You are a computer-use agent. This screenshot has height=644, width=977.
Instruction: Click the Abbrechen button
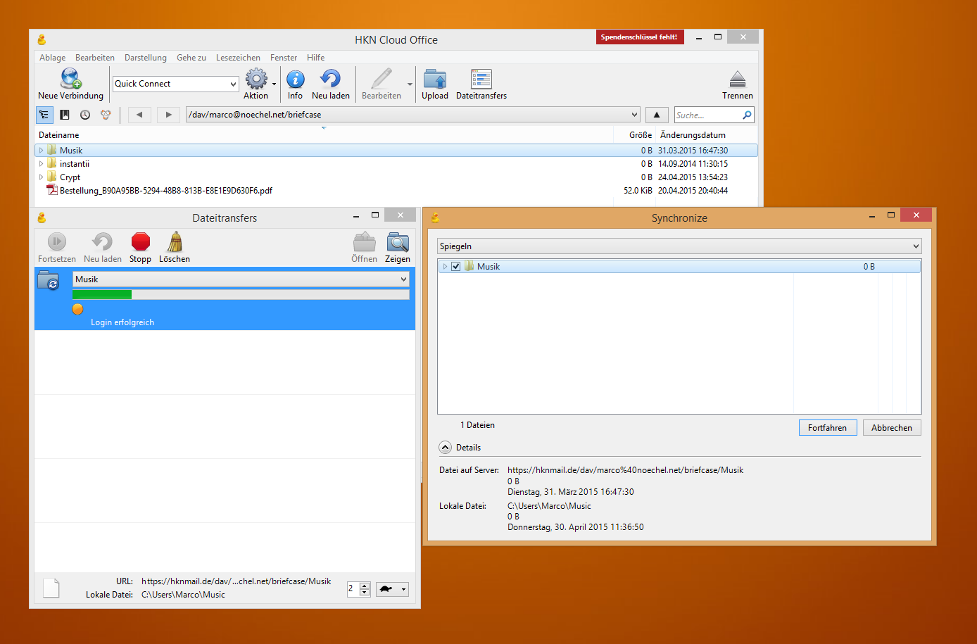pyautogui.click(x=891, y=428)
